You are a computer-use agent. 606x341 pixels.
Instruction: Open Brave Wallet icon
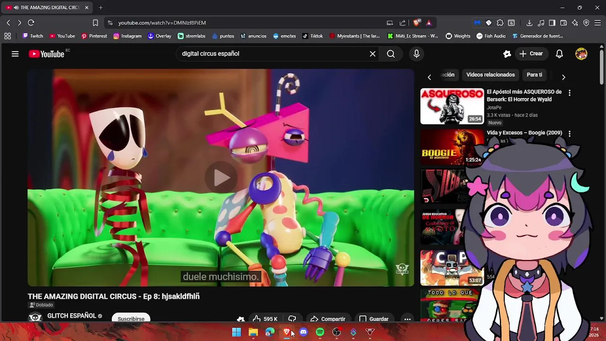563,23
